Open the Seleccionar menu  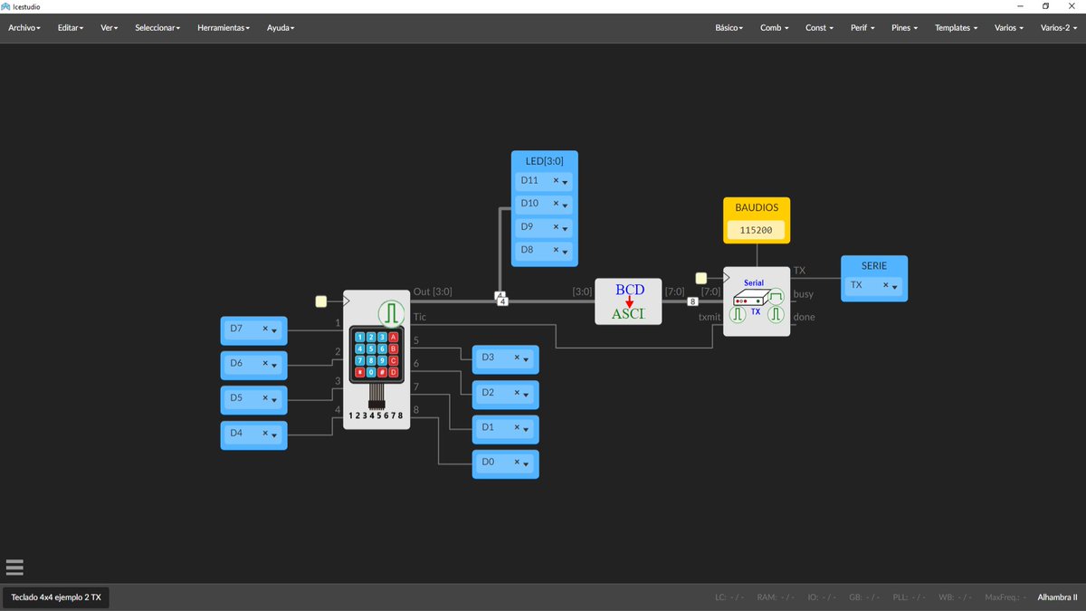tap(157, 28)
